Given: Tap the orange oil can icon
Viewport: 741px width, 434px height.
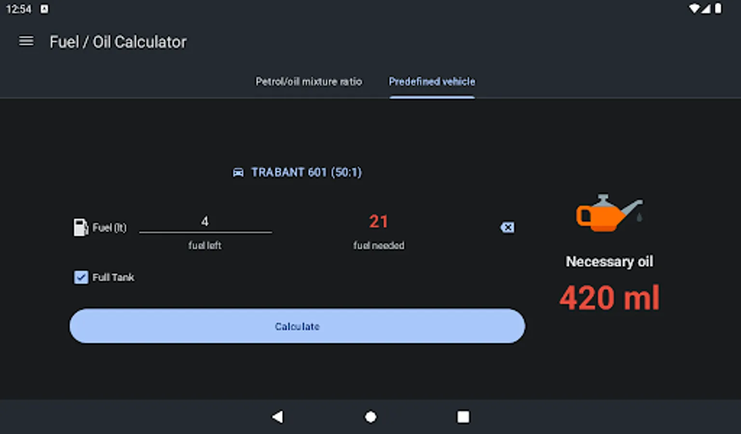Looking at the screenshot, I should (608, 213).
